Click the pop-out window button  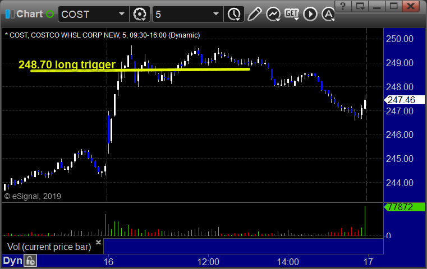pyautogui.click(x=360, y=6)
